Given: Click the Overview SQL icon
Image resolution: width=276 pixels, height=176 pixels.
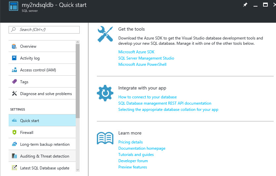Looking at the screenshot, I should (14, 46).
